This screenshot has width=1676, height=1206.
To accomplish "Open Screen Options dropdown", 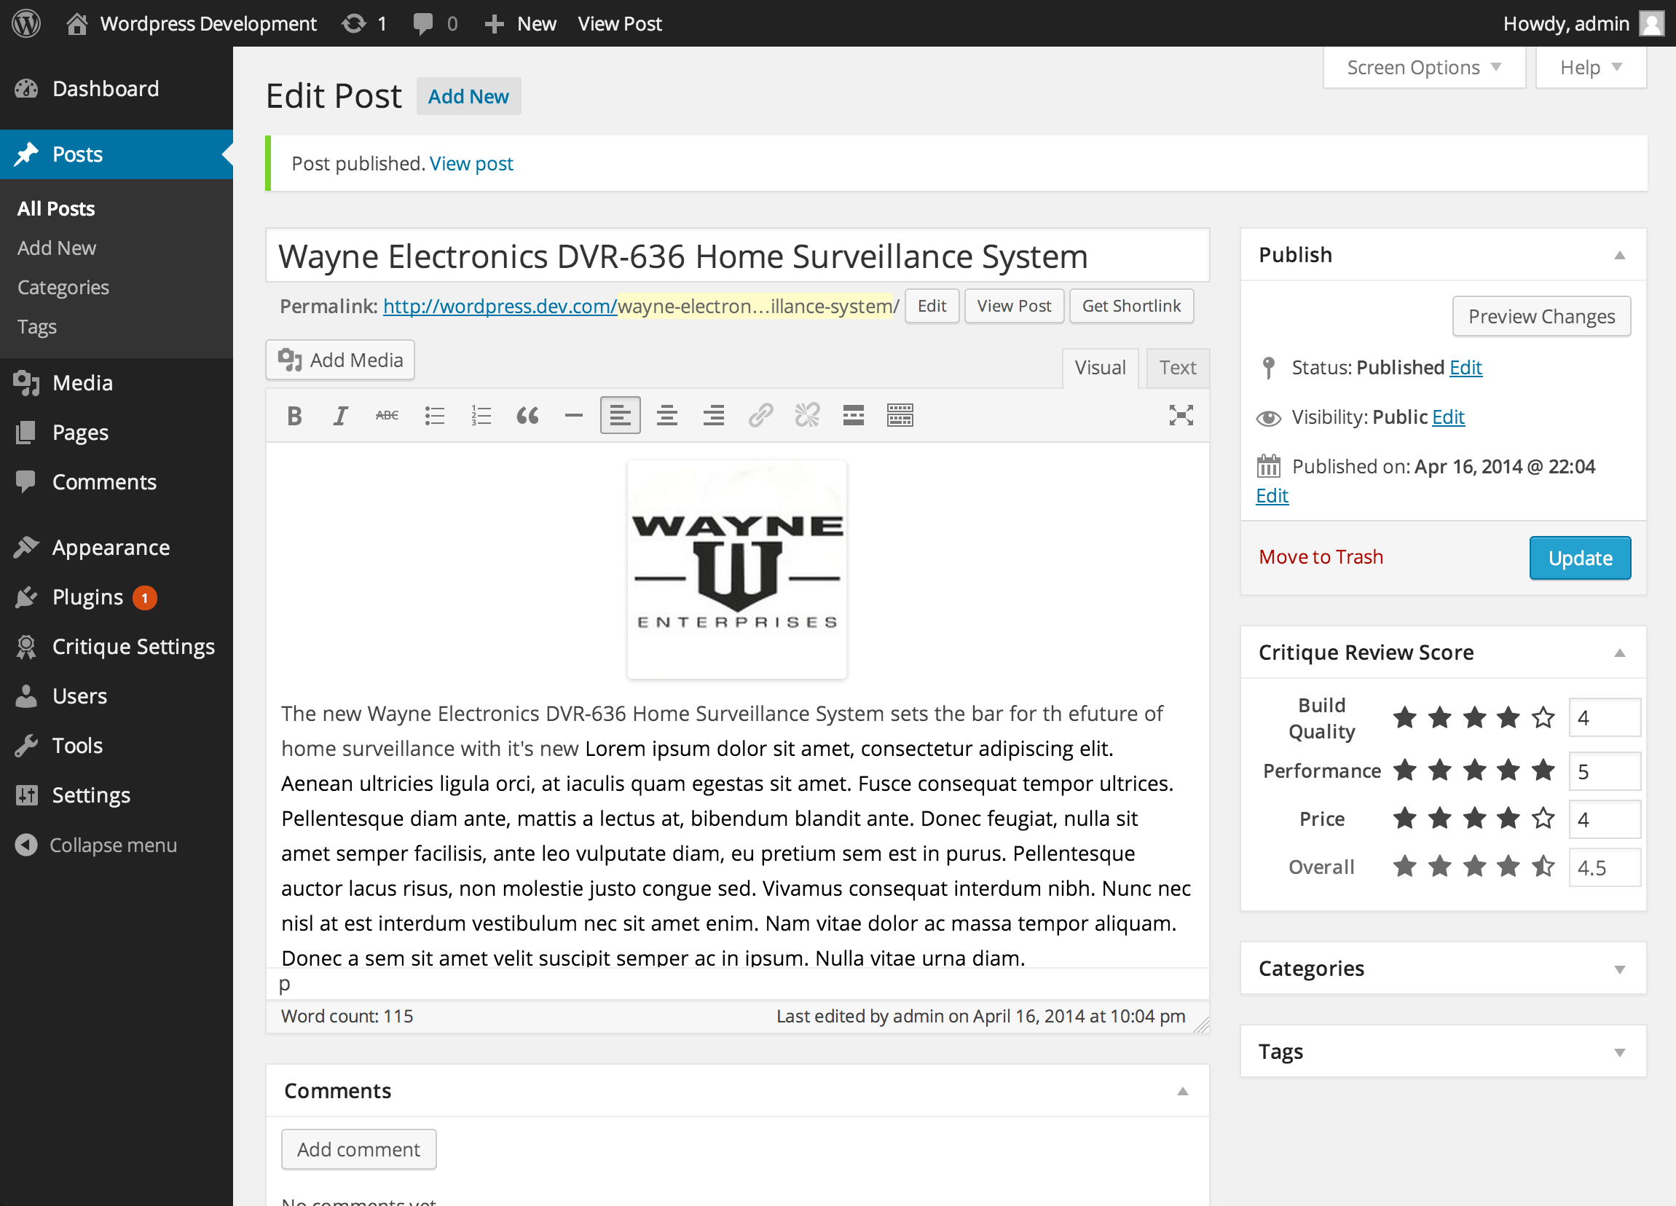I will (x=1424, y=68).
